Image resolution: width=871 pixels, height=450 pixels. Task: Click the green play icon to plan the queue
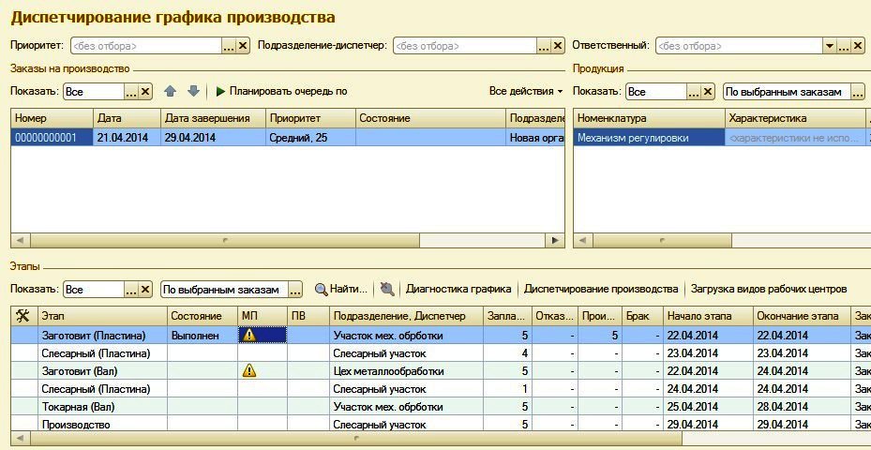(x=220, y=91)
